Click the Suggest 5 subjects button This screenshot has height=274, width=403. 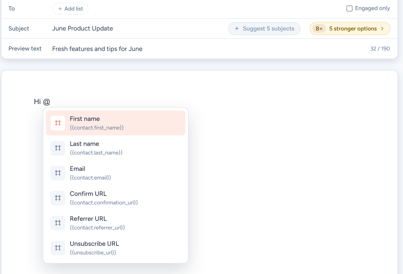[x=264, y=29]
